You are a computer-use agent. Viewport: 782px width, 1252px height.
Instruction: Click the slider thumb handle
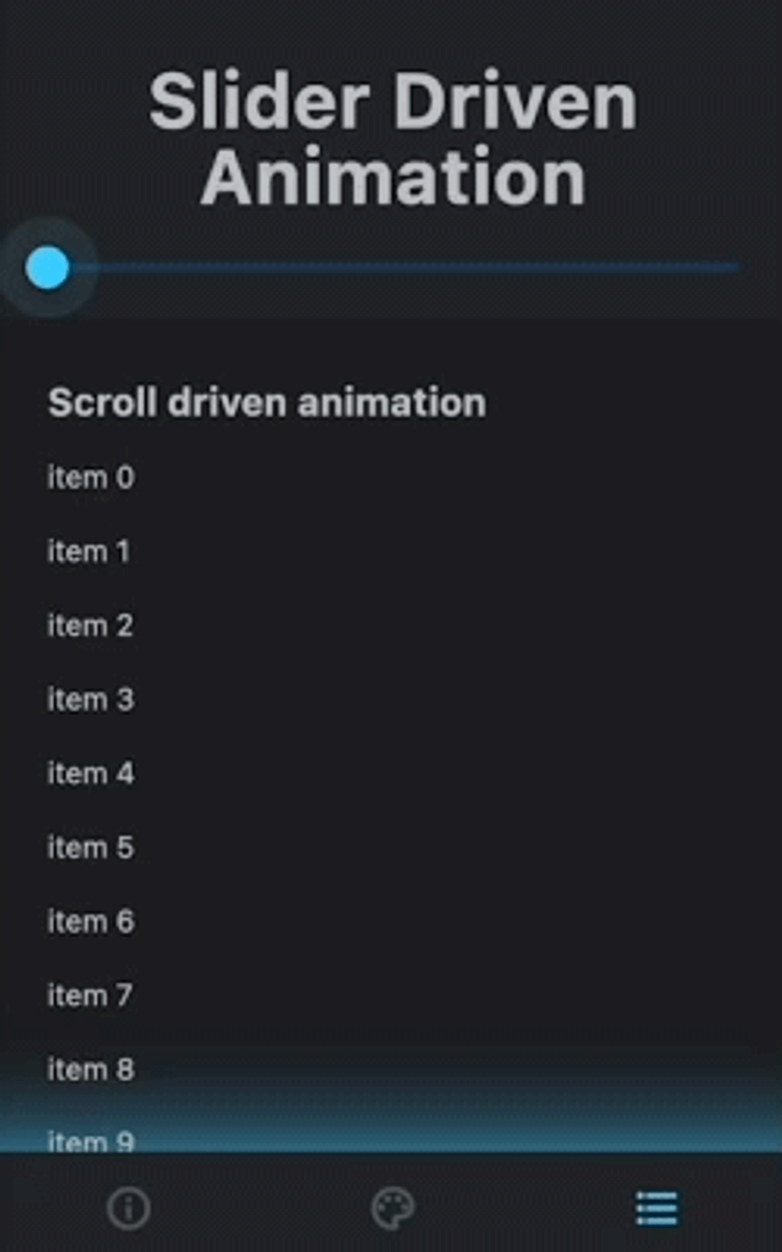(49, 267)
